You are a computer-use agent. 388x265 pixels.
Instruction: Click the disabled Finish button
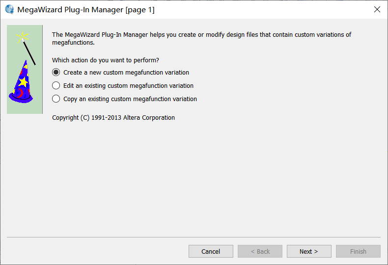(x=358, y=251)
